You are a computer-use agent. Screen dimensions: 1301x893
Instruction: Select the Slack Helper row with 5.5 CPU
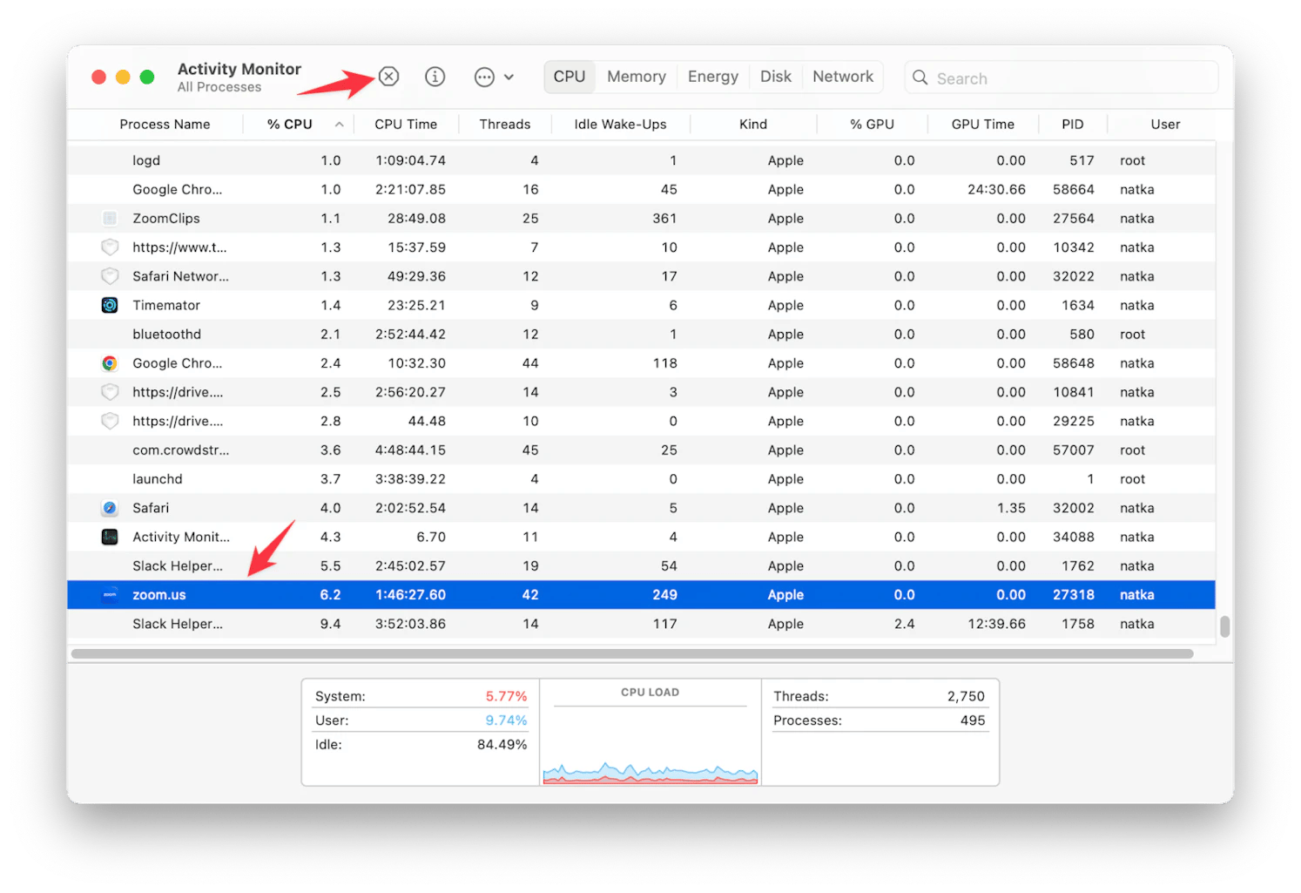coord(641,566)
